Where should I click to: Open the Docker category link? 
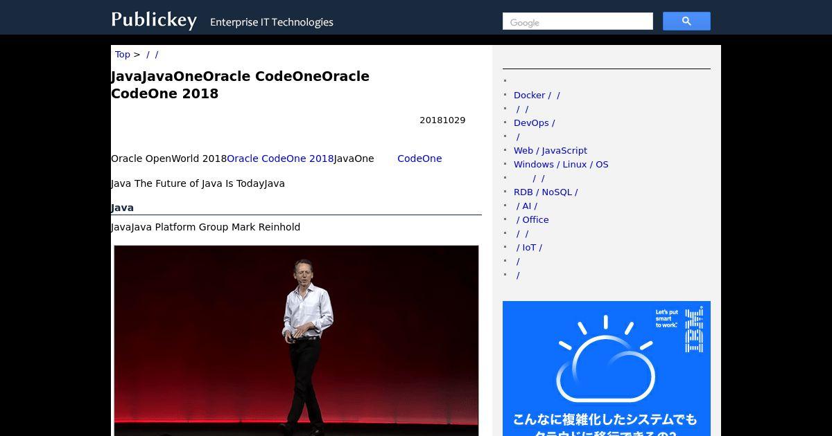pos(537,96)
